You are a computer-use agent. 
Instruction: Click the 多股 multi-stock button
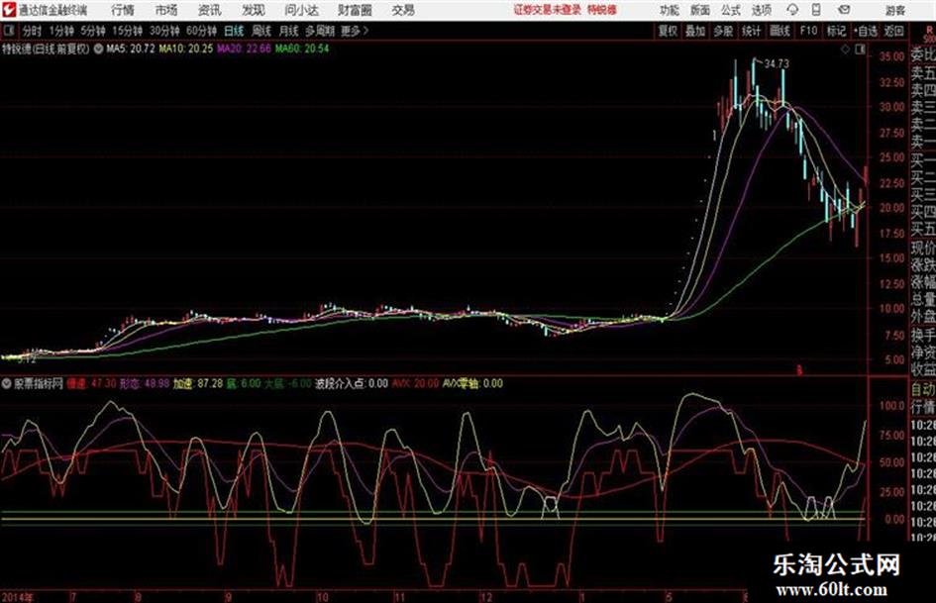pyautogui.click(x=723, y=31)
